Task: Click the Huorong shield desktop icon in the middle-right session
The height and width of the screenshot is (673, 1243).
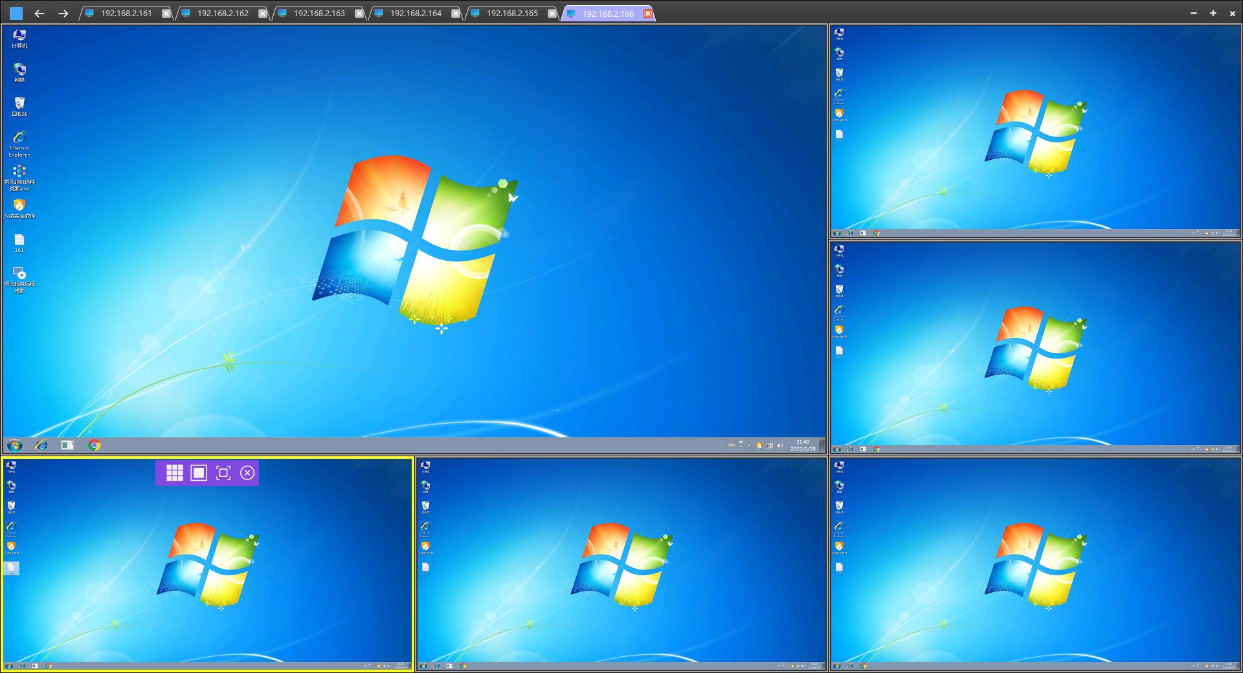Action: [x=840, y=330]
